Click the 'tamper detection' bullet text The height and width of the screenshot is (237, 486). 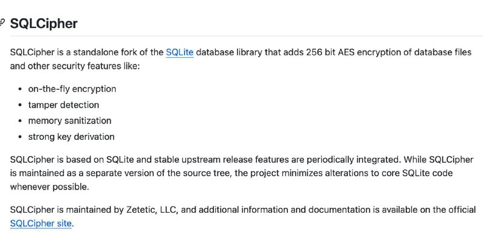(64, 105)
